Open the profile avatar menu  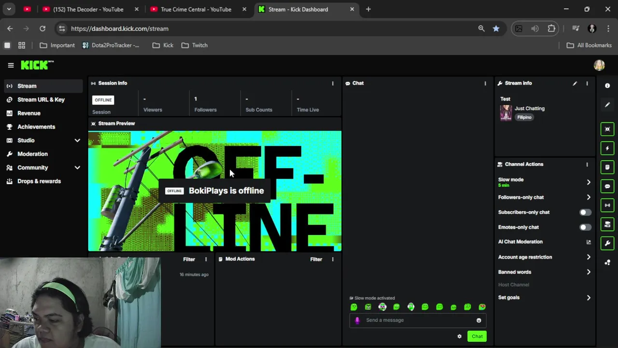click(x=599, y=65)
